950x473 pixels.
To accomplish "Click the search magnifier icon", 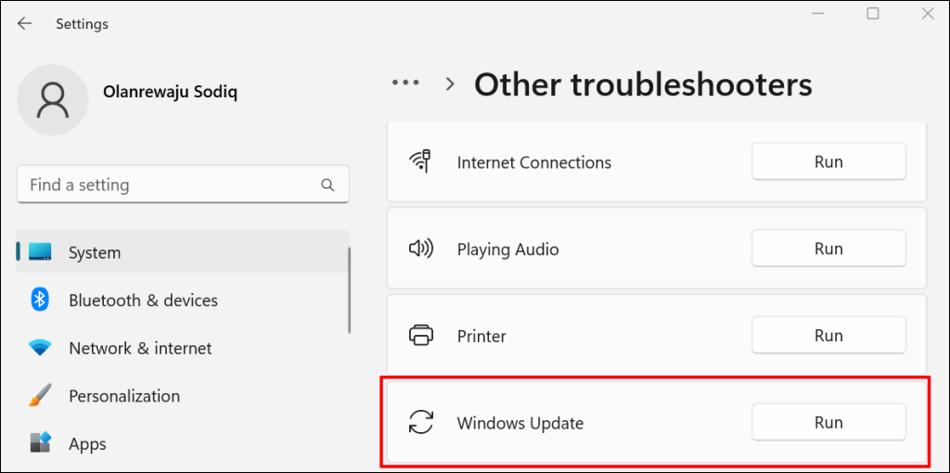I will (327, 185).
